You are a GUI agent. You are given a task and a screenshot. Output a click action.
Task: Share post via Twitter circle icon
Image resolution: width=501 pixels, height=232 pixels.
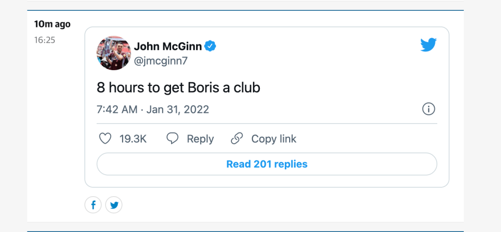[x=114, y=205]
